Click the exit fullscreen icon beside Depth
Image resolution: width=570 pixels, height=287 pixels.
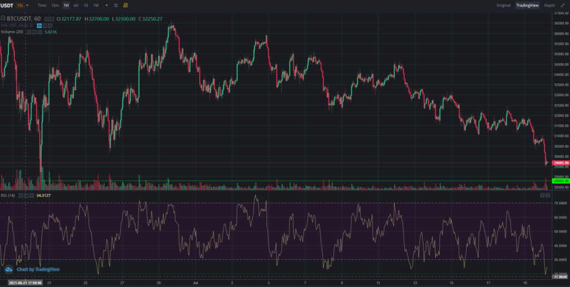[563, 5]
